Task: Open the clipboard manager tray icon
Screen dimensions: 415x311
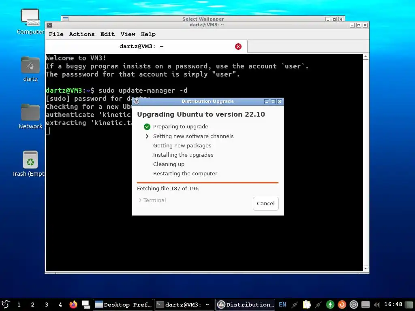Action: click(x=306, y=305)
